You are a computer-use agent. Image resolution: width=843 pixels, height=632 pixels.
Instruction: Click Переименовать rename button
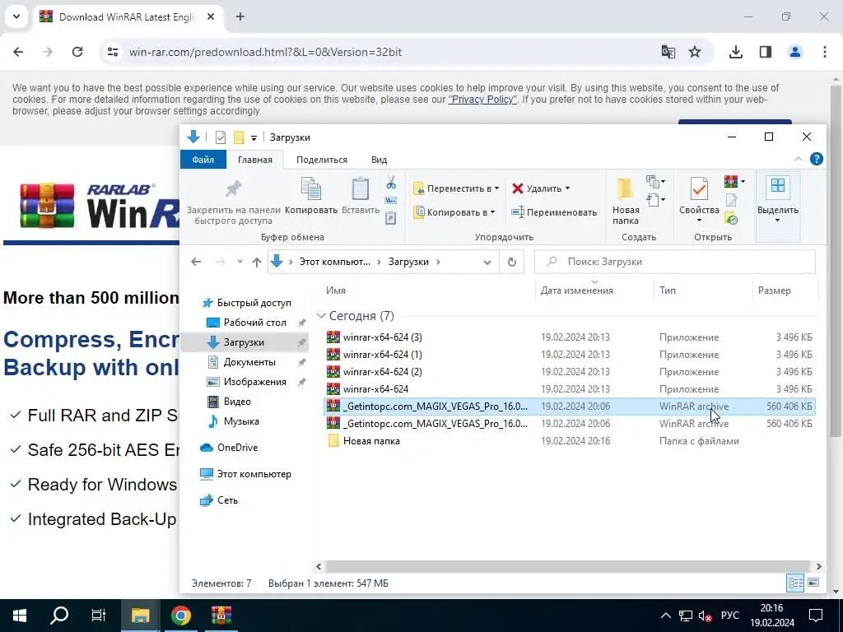(554, 212)
